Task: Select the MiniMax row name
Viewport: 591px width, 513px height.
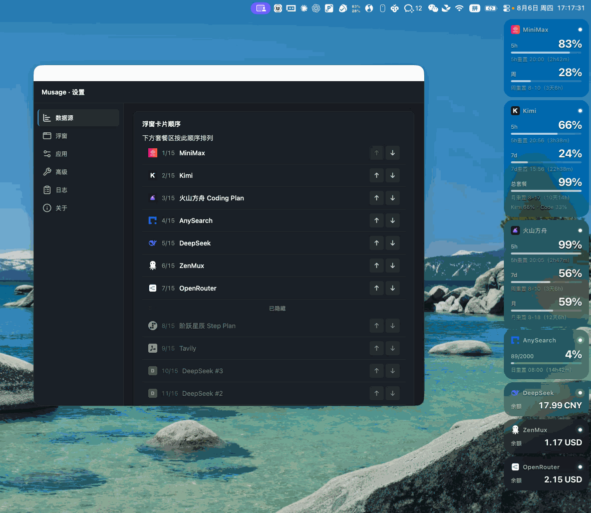Action: (192, 153)
